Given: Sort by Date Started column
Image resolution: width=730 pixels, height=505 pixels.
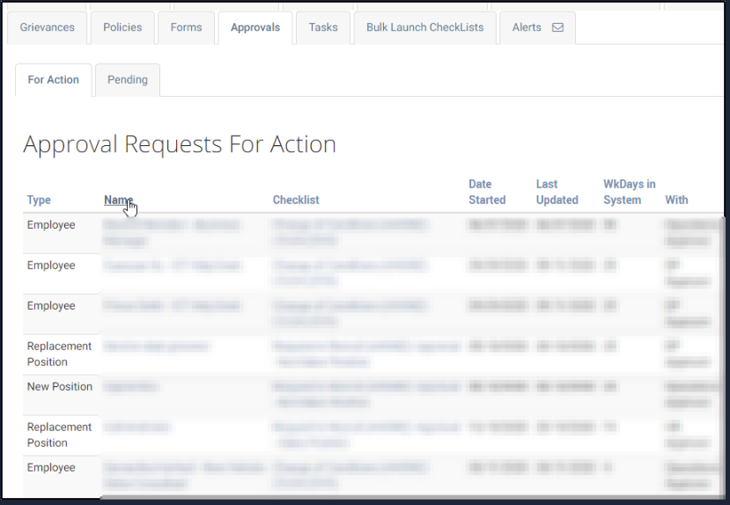Looking at the screenshot, I should (487, 192).
